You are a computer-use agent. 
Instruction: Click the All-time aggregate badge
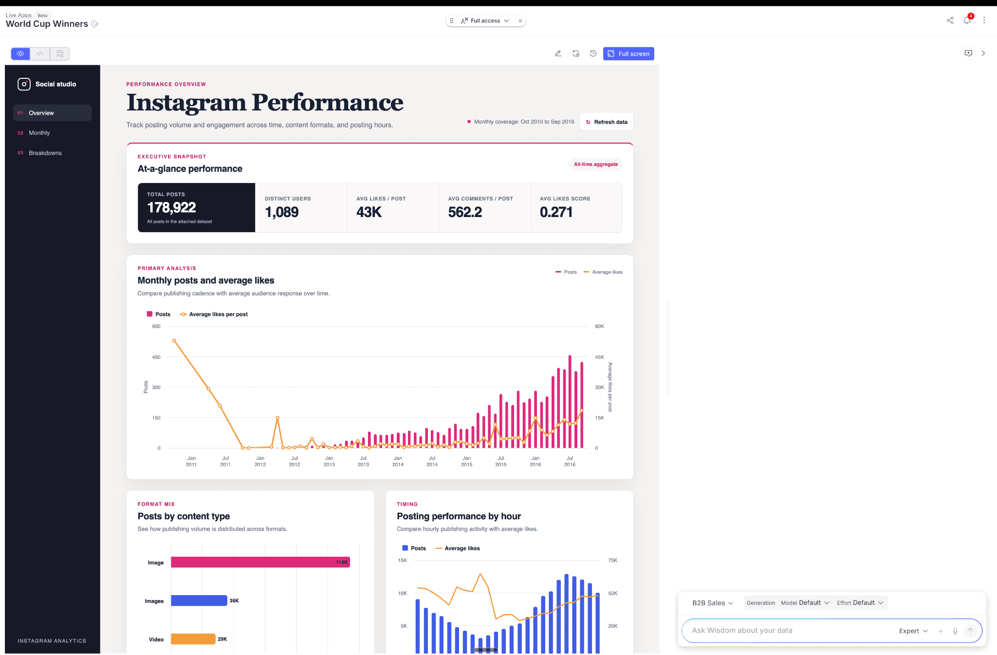596,164
